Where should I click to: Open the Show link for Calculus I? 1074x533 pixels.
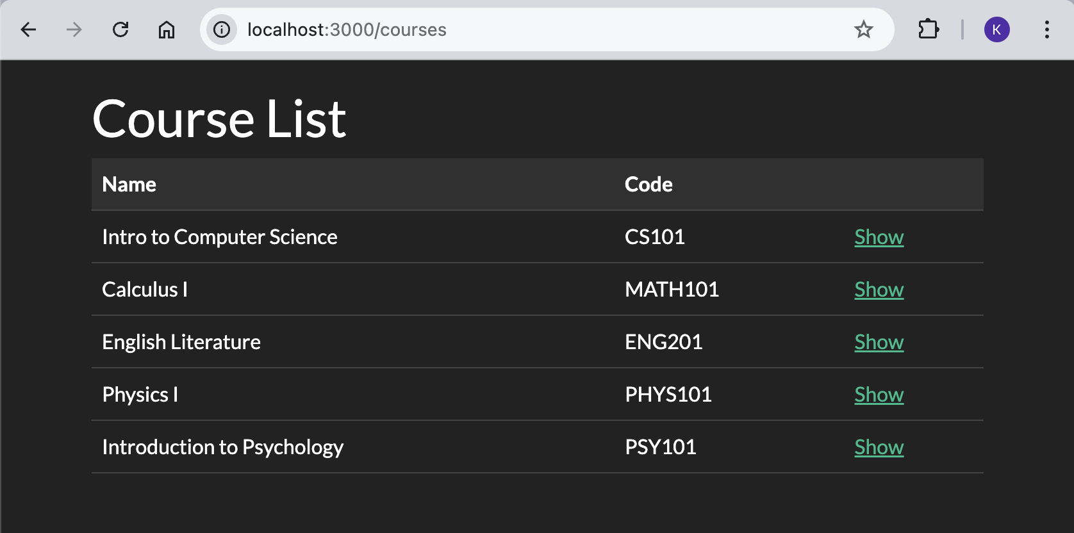pos(879,290)
